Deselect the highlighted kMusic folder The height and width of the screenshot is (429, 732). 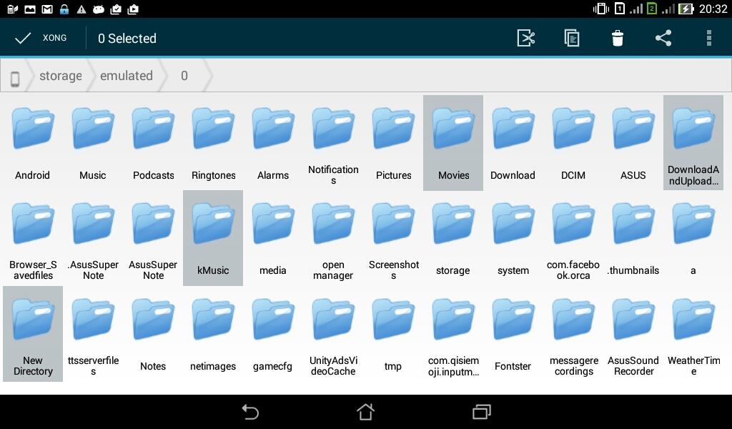[x=213, y=238]
